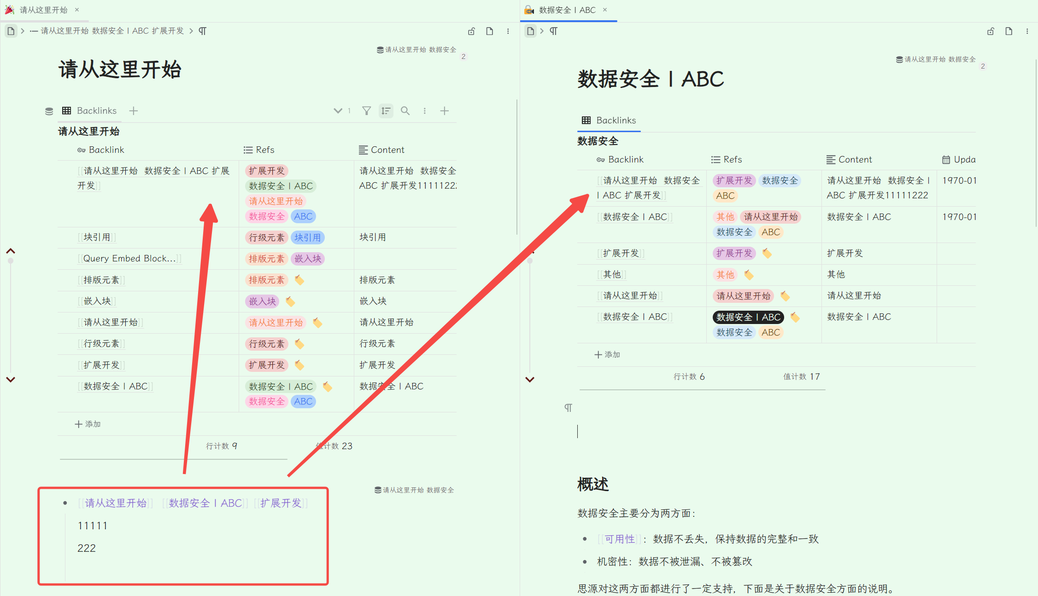
Task: Click the sort icon in left database toolbar
Action: tap(386, 110)
